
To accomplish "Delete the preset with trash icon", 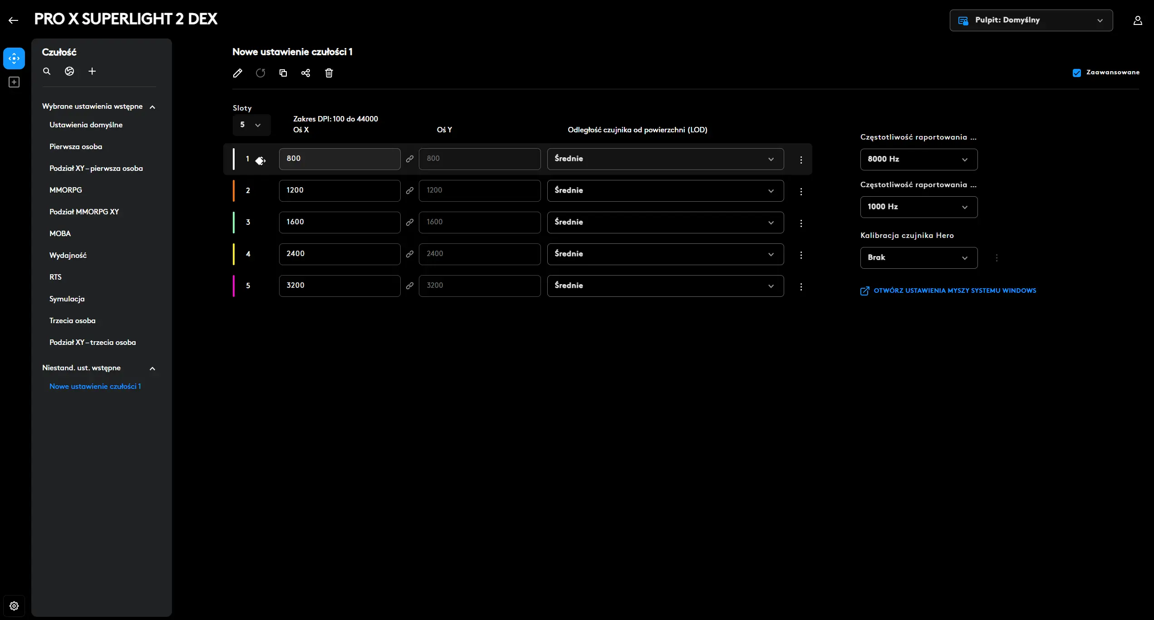I will click(x=329, y=73).
